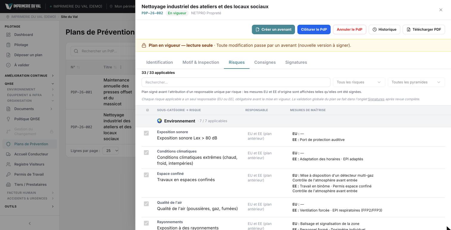Follow the Signatures link in the note
This screenshot has height=230, width=451.
pos(376,99)
